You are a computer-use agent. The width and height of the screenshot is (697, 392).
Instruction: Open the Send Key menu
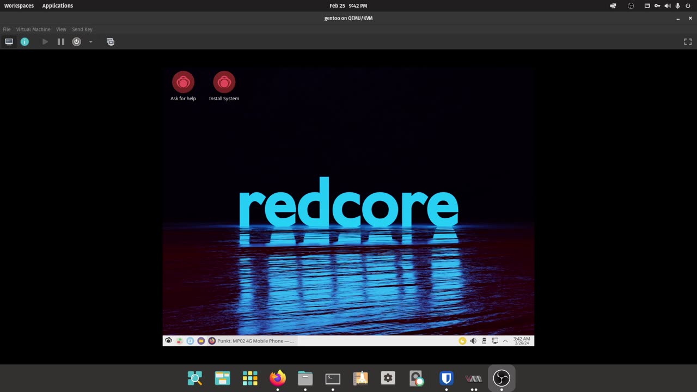(82, 29)
